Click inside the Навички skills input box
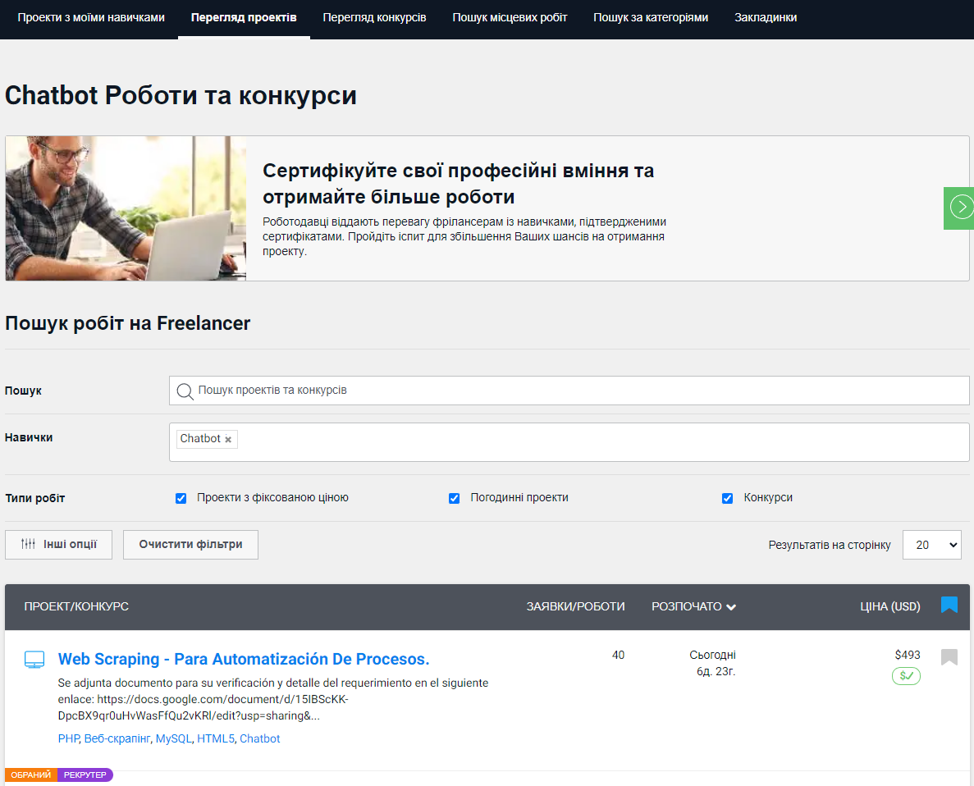The width and height of the screenshot is (974, 786). [x=569, y=442]
